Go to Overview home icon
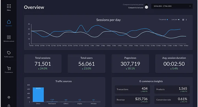The height and width of the screenshot is (107, 198). point(9,22)
